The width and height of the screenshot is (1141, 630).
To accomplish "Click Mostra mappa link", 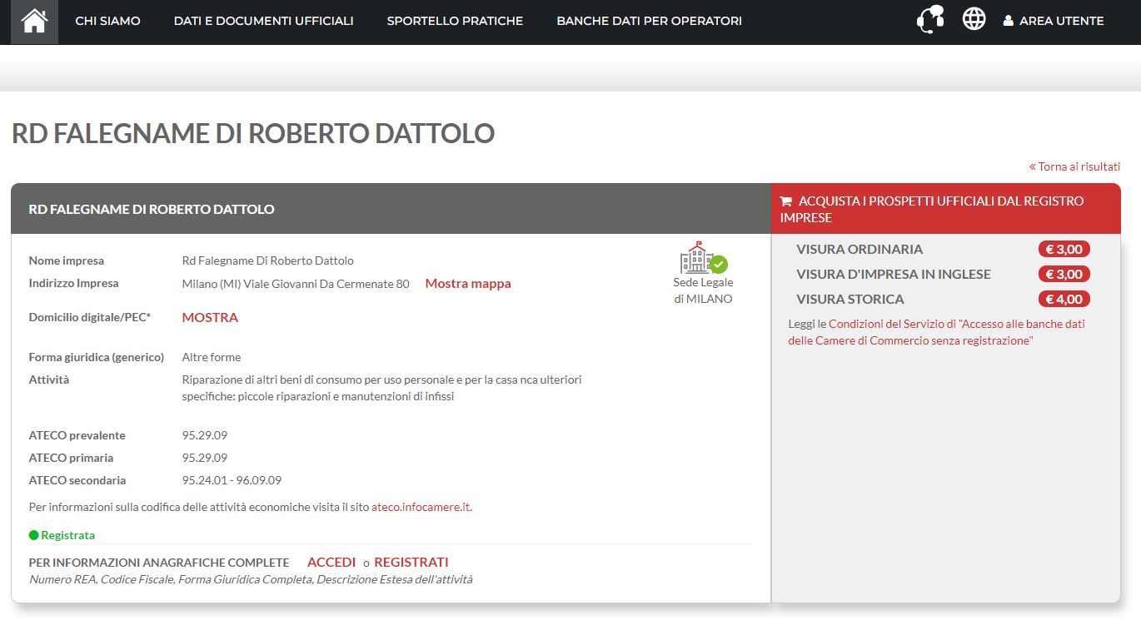I will [468, 284].
